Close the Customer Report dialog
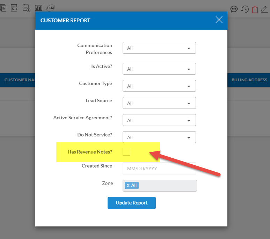This screenshot has width=270, height=239. [219, 20]
